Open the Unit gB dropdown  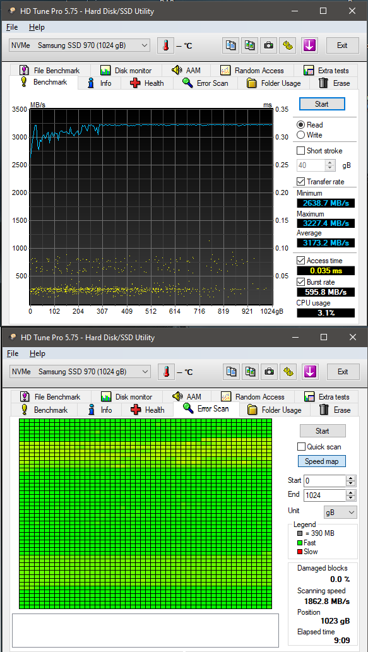[x=340, y=513]
